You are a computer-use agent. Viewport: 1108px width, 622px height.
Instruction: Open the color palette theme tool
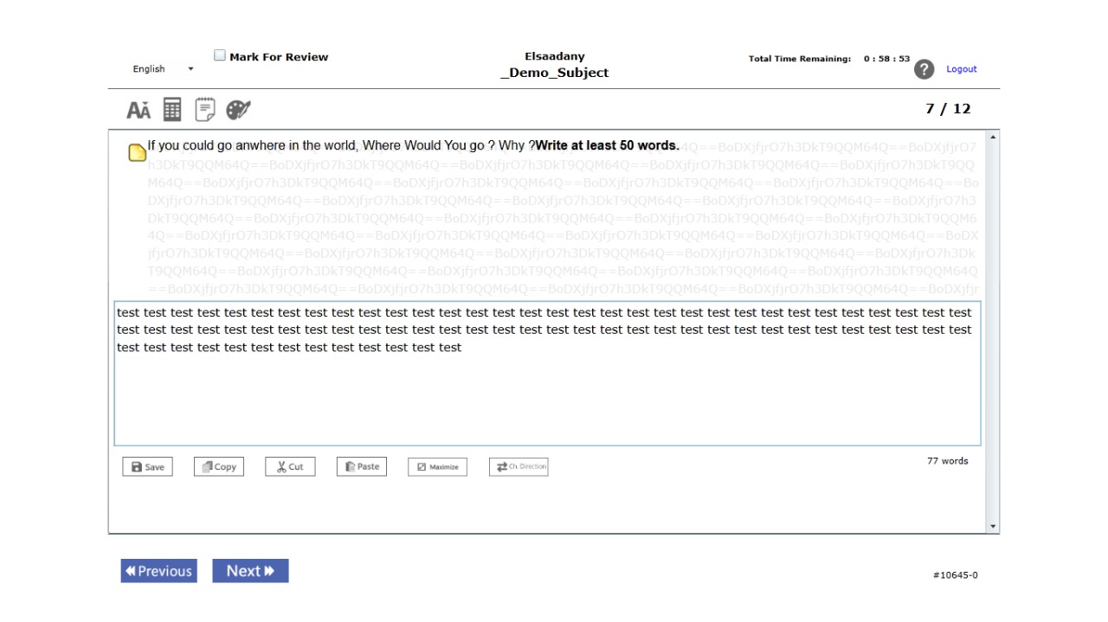(238, 110)
